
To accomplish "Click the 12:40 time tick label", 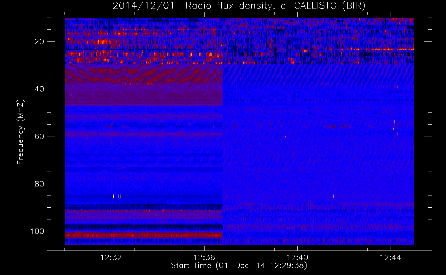I will pyautogui.click(x=297, y=258).
